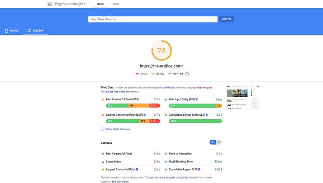Image resolution: width=323 pixels, height=183 pixels.
Task: Select the DESKTOP results tab
Action: point(36,31)
